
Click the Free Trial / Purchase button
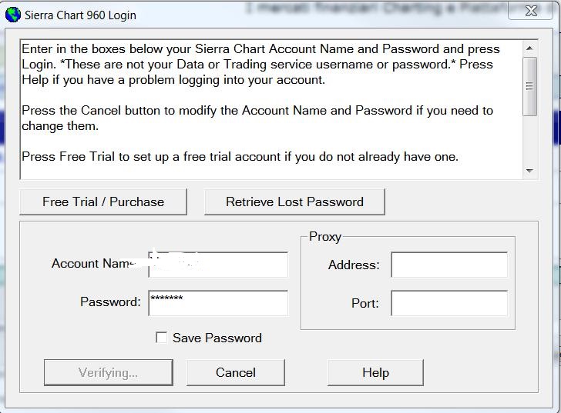(x=103, y=202)
